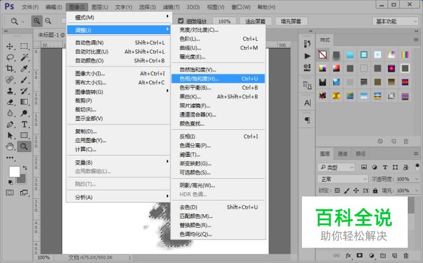Toggle Quick Mask mode
This screenshot has width=423, height=263.
pyautogui.click(x=10, y=192)
